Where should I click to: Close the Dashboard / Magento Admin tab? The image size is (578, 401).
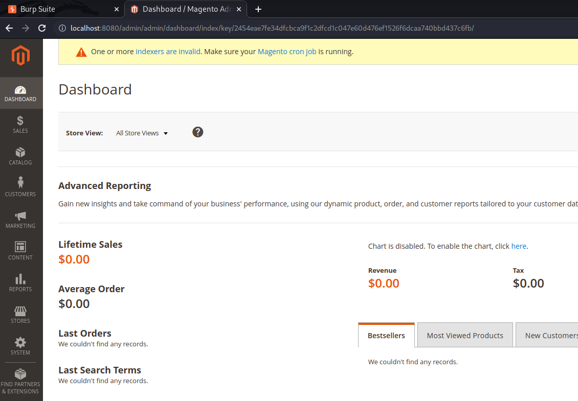pos(239,9)
